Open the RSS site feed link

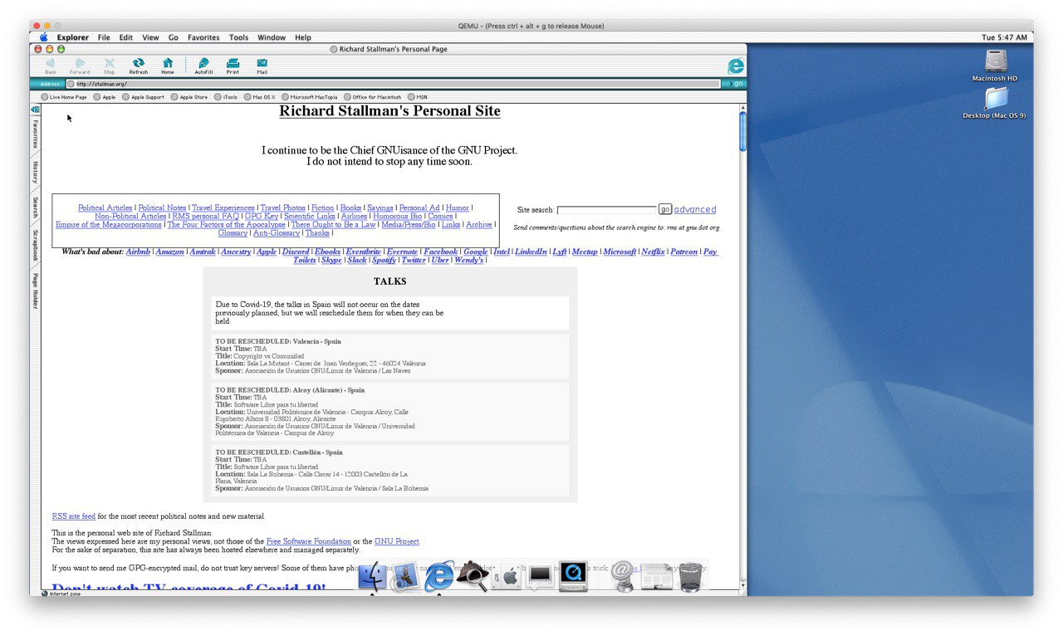[74, 516]
